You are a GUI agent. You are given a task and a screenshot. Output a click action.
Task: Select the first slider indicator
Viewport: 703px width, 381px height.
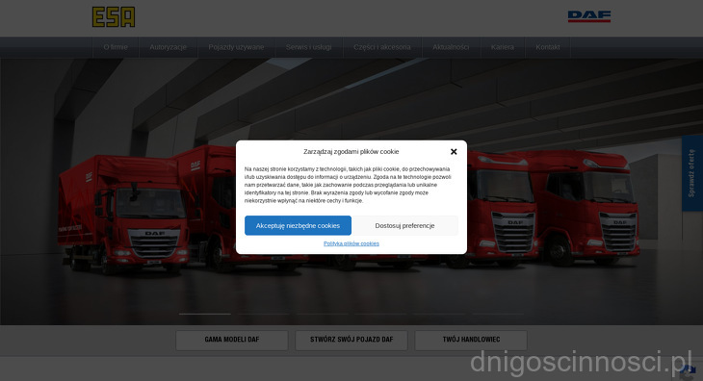205,315
